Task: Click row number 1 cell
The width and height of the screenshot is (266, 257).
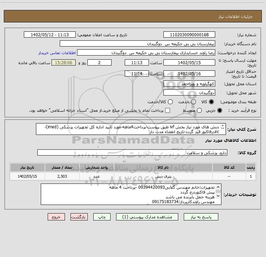Action: (x=251, y=176)
